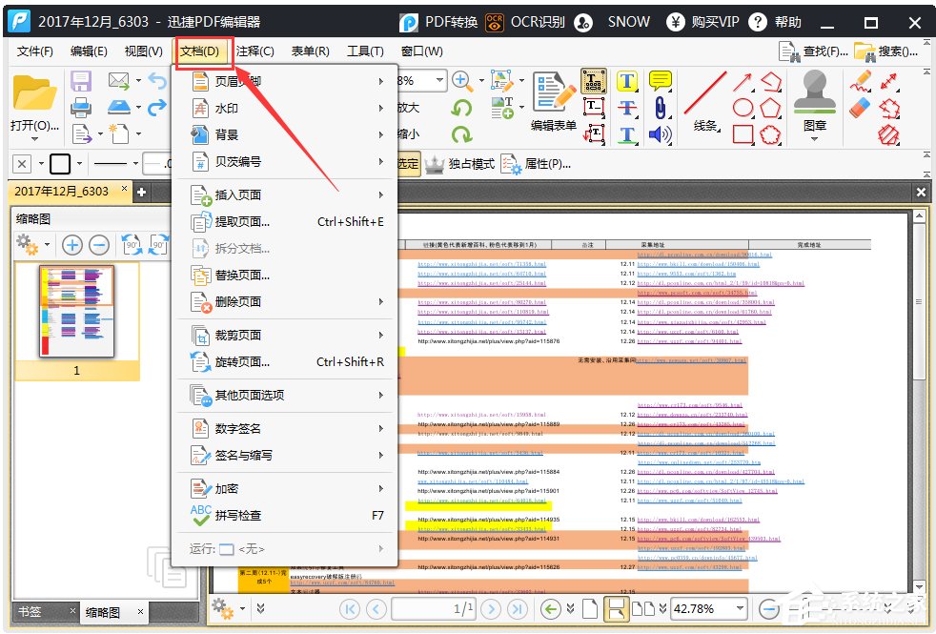936x634 pixels.
Task: Switch to the 书签 bookmarks tab
Action: pos(31,612)
